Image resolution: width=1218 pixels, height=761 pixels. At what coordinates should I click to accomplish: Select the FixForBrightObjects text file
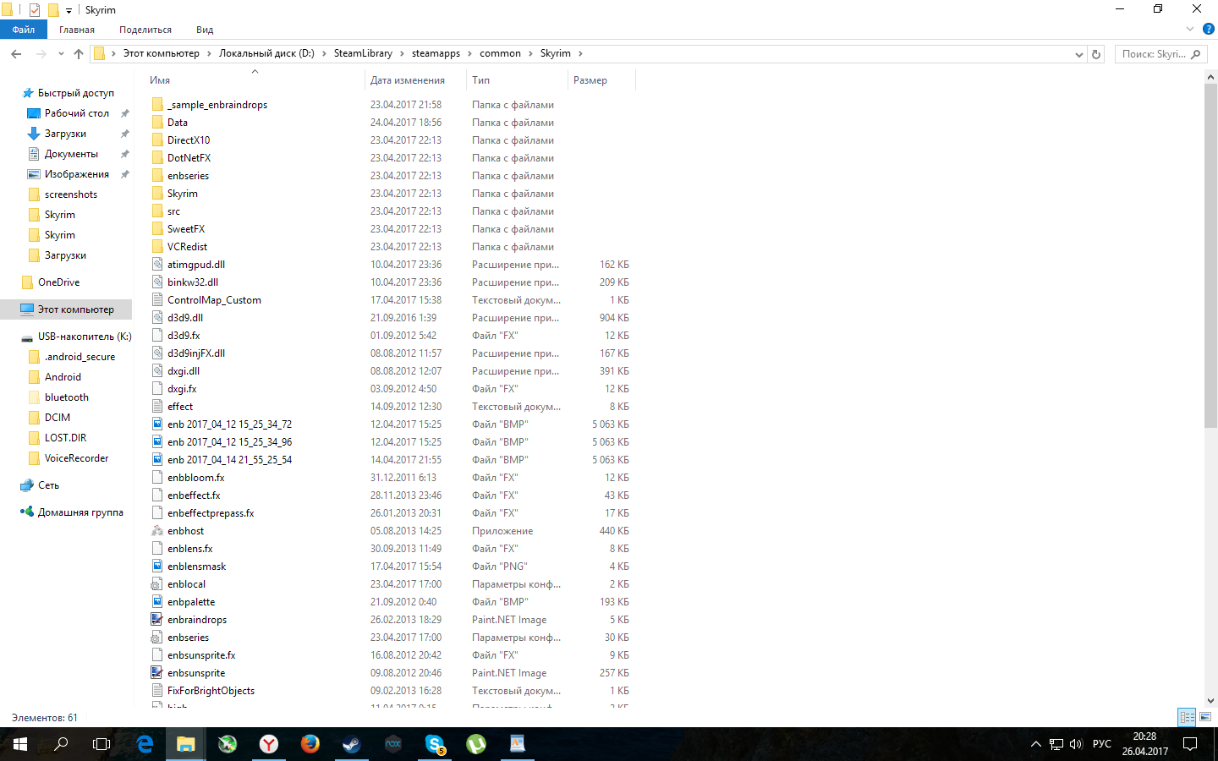[211, 691]
